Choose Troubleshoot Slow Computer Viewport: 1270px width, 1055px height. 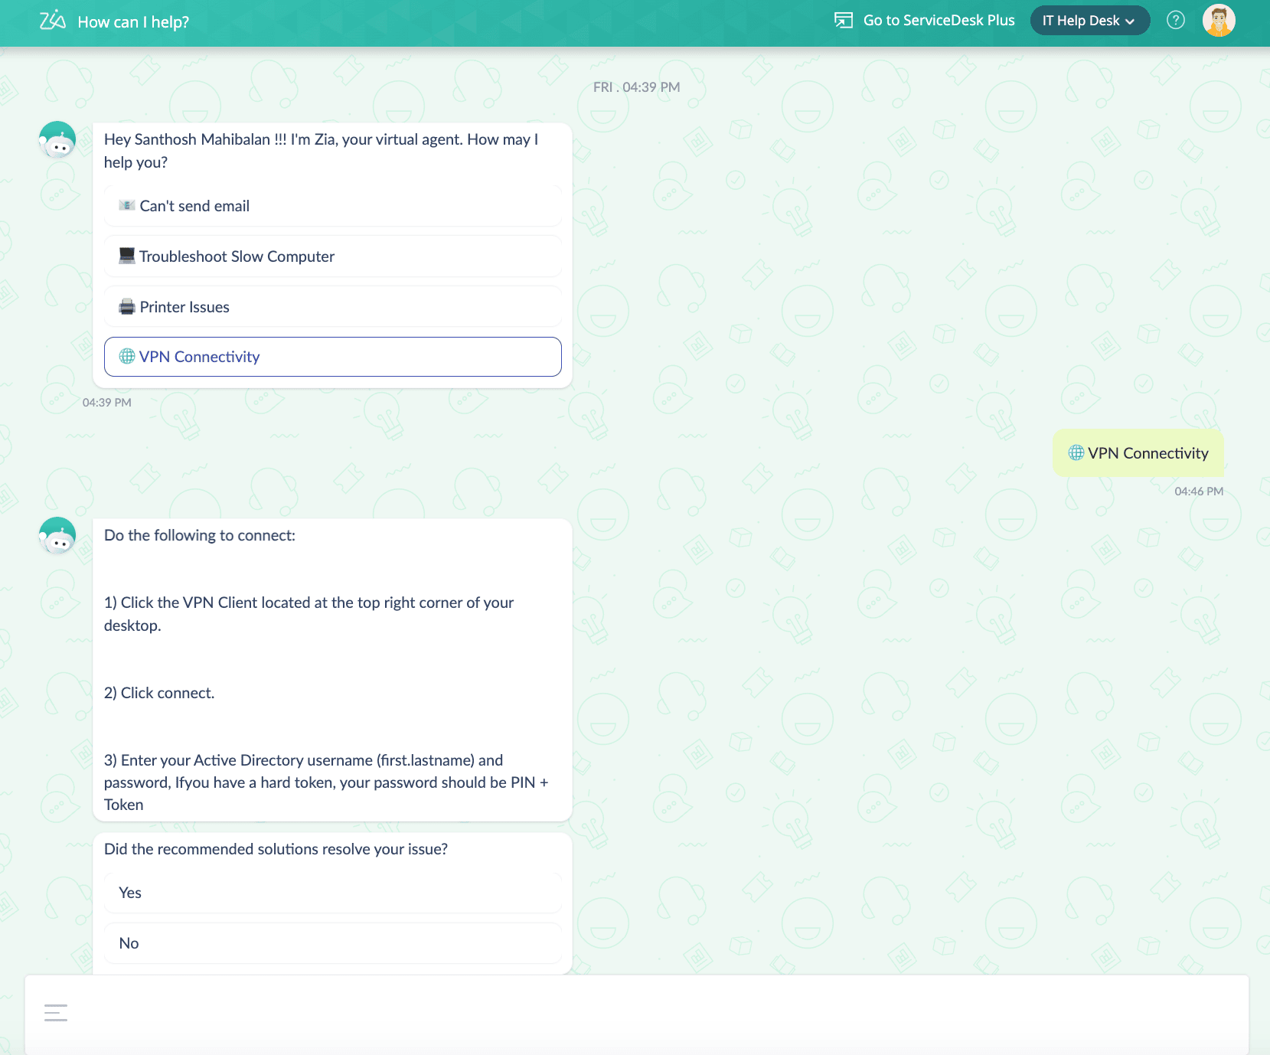click(x=332, y=256)
